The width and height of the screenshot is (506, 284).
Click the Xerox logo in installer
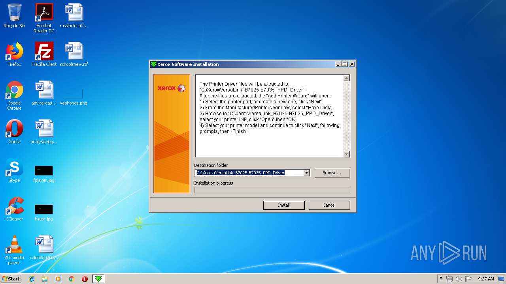pos(172,88)
